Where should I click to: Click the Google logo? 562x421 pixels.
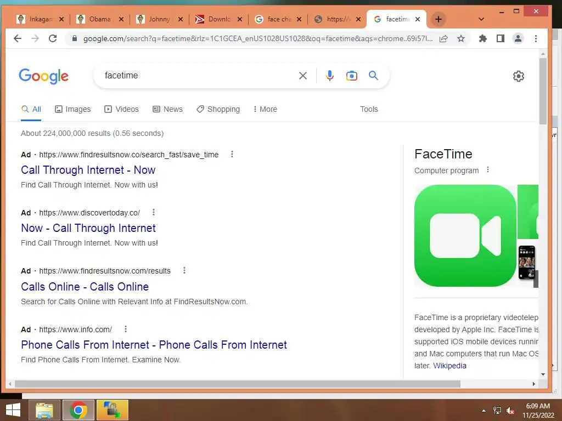[44, 76]
